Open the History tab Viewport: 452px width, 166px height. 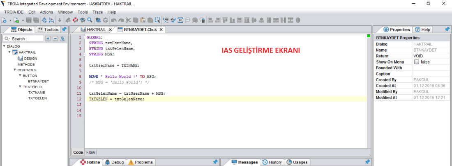(x=272, y=162)
